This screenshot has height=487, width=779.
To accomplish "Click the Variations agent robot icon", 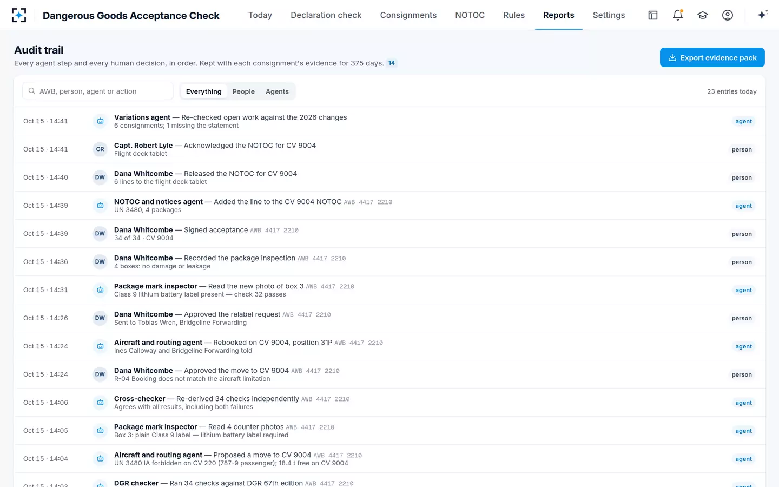I will 100,121.
